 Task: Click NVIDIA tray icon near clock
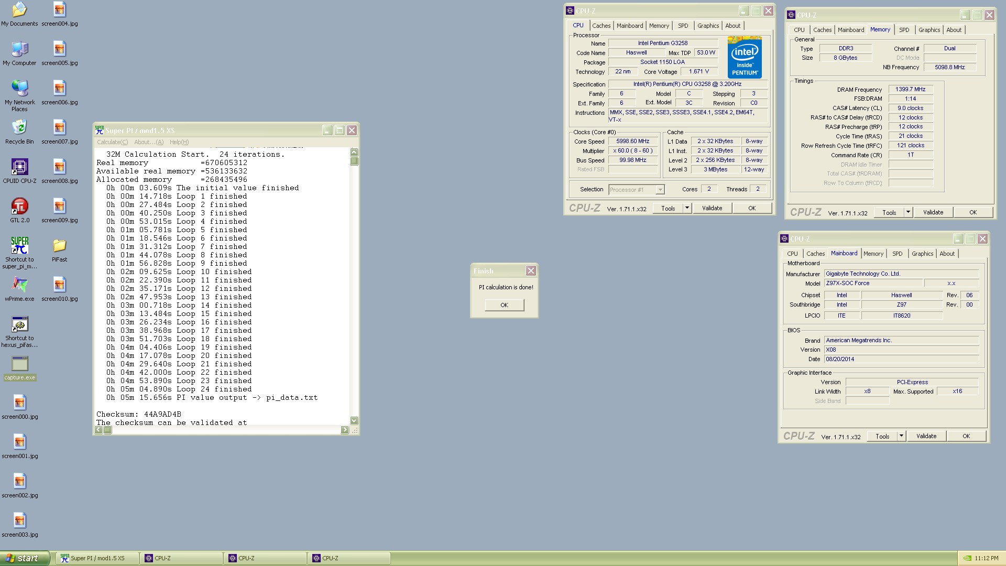967,558
